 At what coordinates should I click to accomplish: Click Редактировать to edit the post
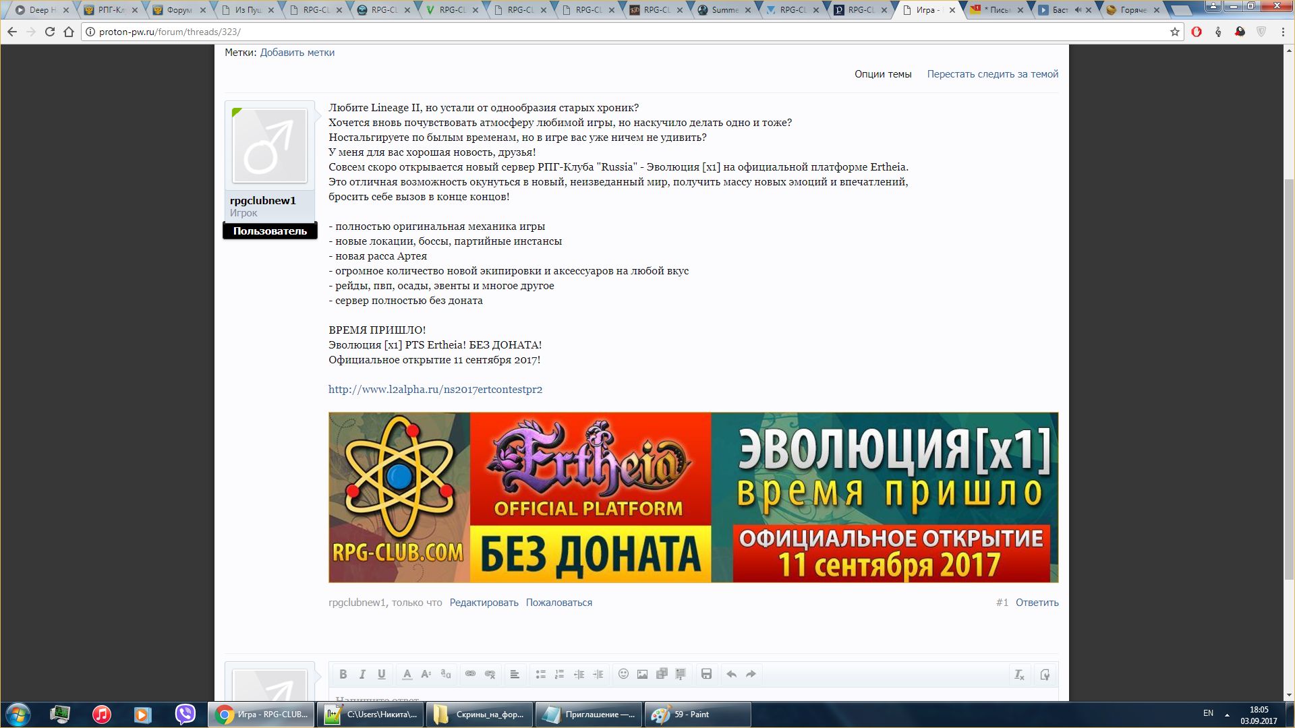pyautogui.click(x=484, y=603)
